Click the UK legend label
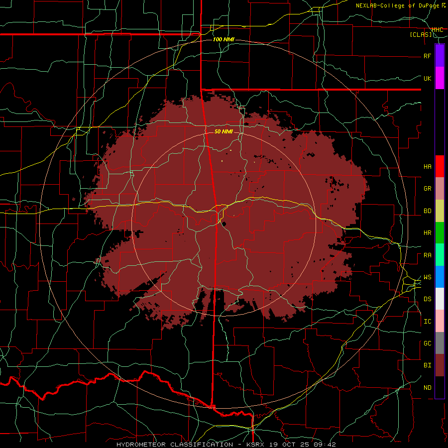The width and height of the screenshot is (448, 448). pyautogui.click(x=427, y=79)
